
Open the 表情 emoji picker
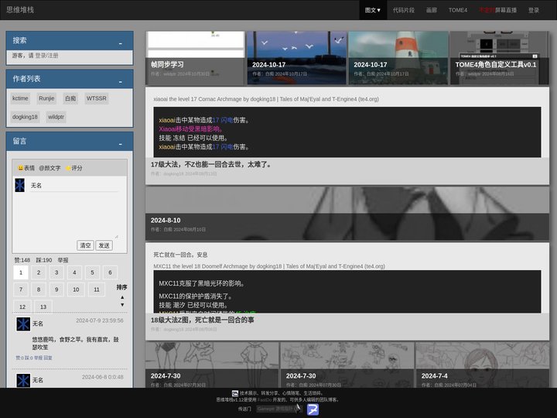click(26, 168)
